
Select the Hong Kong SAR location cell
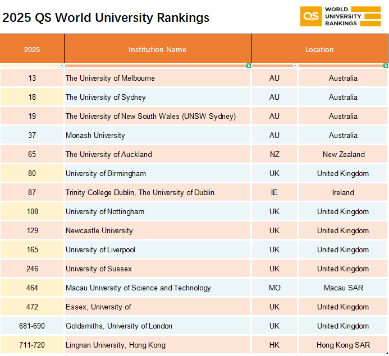[342, 345]
